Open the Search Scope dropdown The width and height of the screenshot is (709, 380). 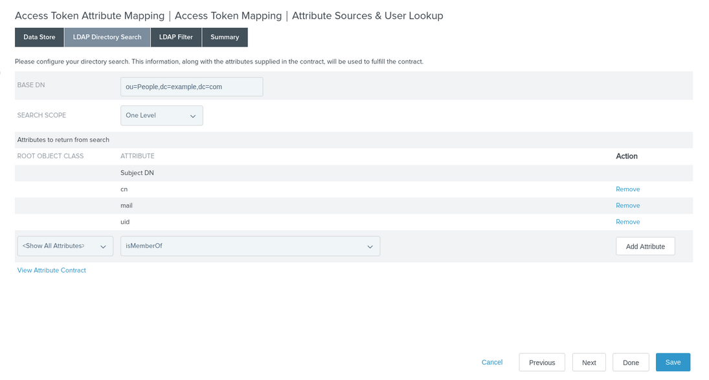(162, 115)
